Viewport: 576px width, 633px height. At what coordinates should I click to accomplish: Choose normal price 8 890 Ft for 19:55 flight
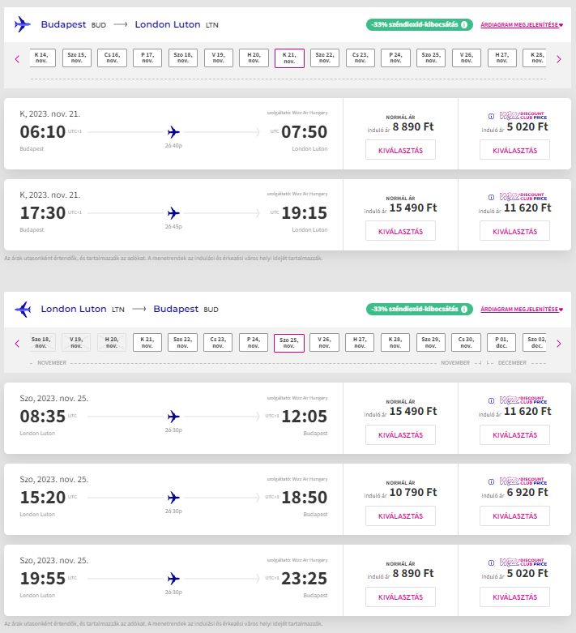point(400,597)
